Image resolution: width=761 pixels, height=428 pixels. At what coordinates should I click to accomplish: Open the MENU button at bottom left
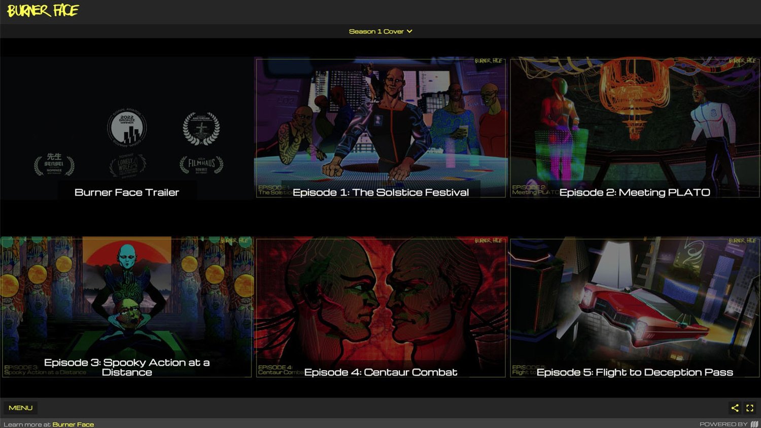[x=20, y=408]
